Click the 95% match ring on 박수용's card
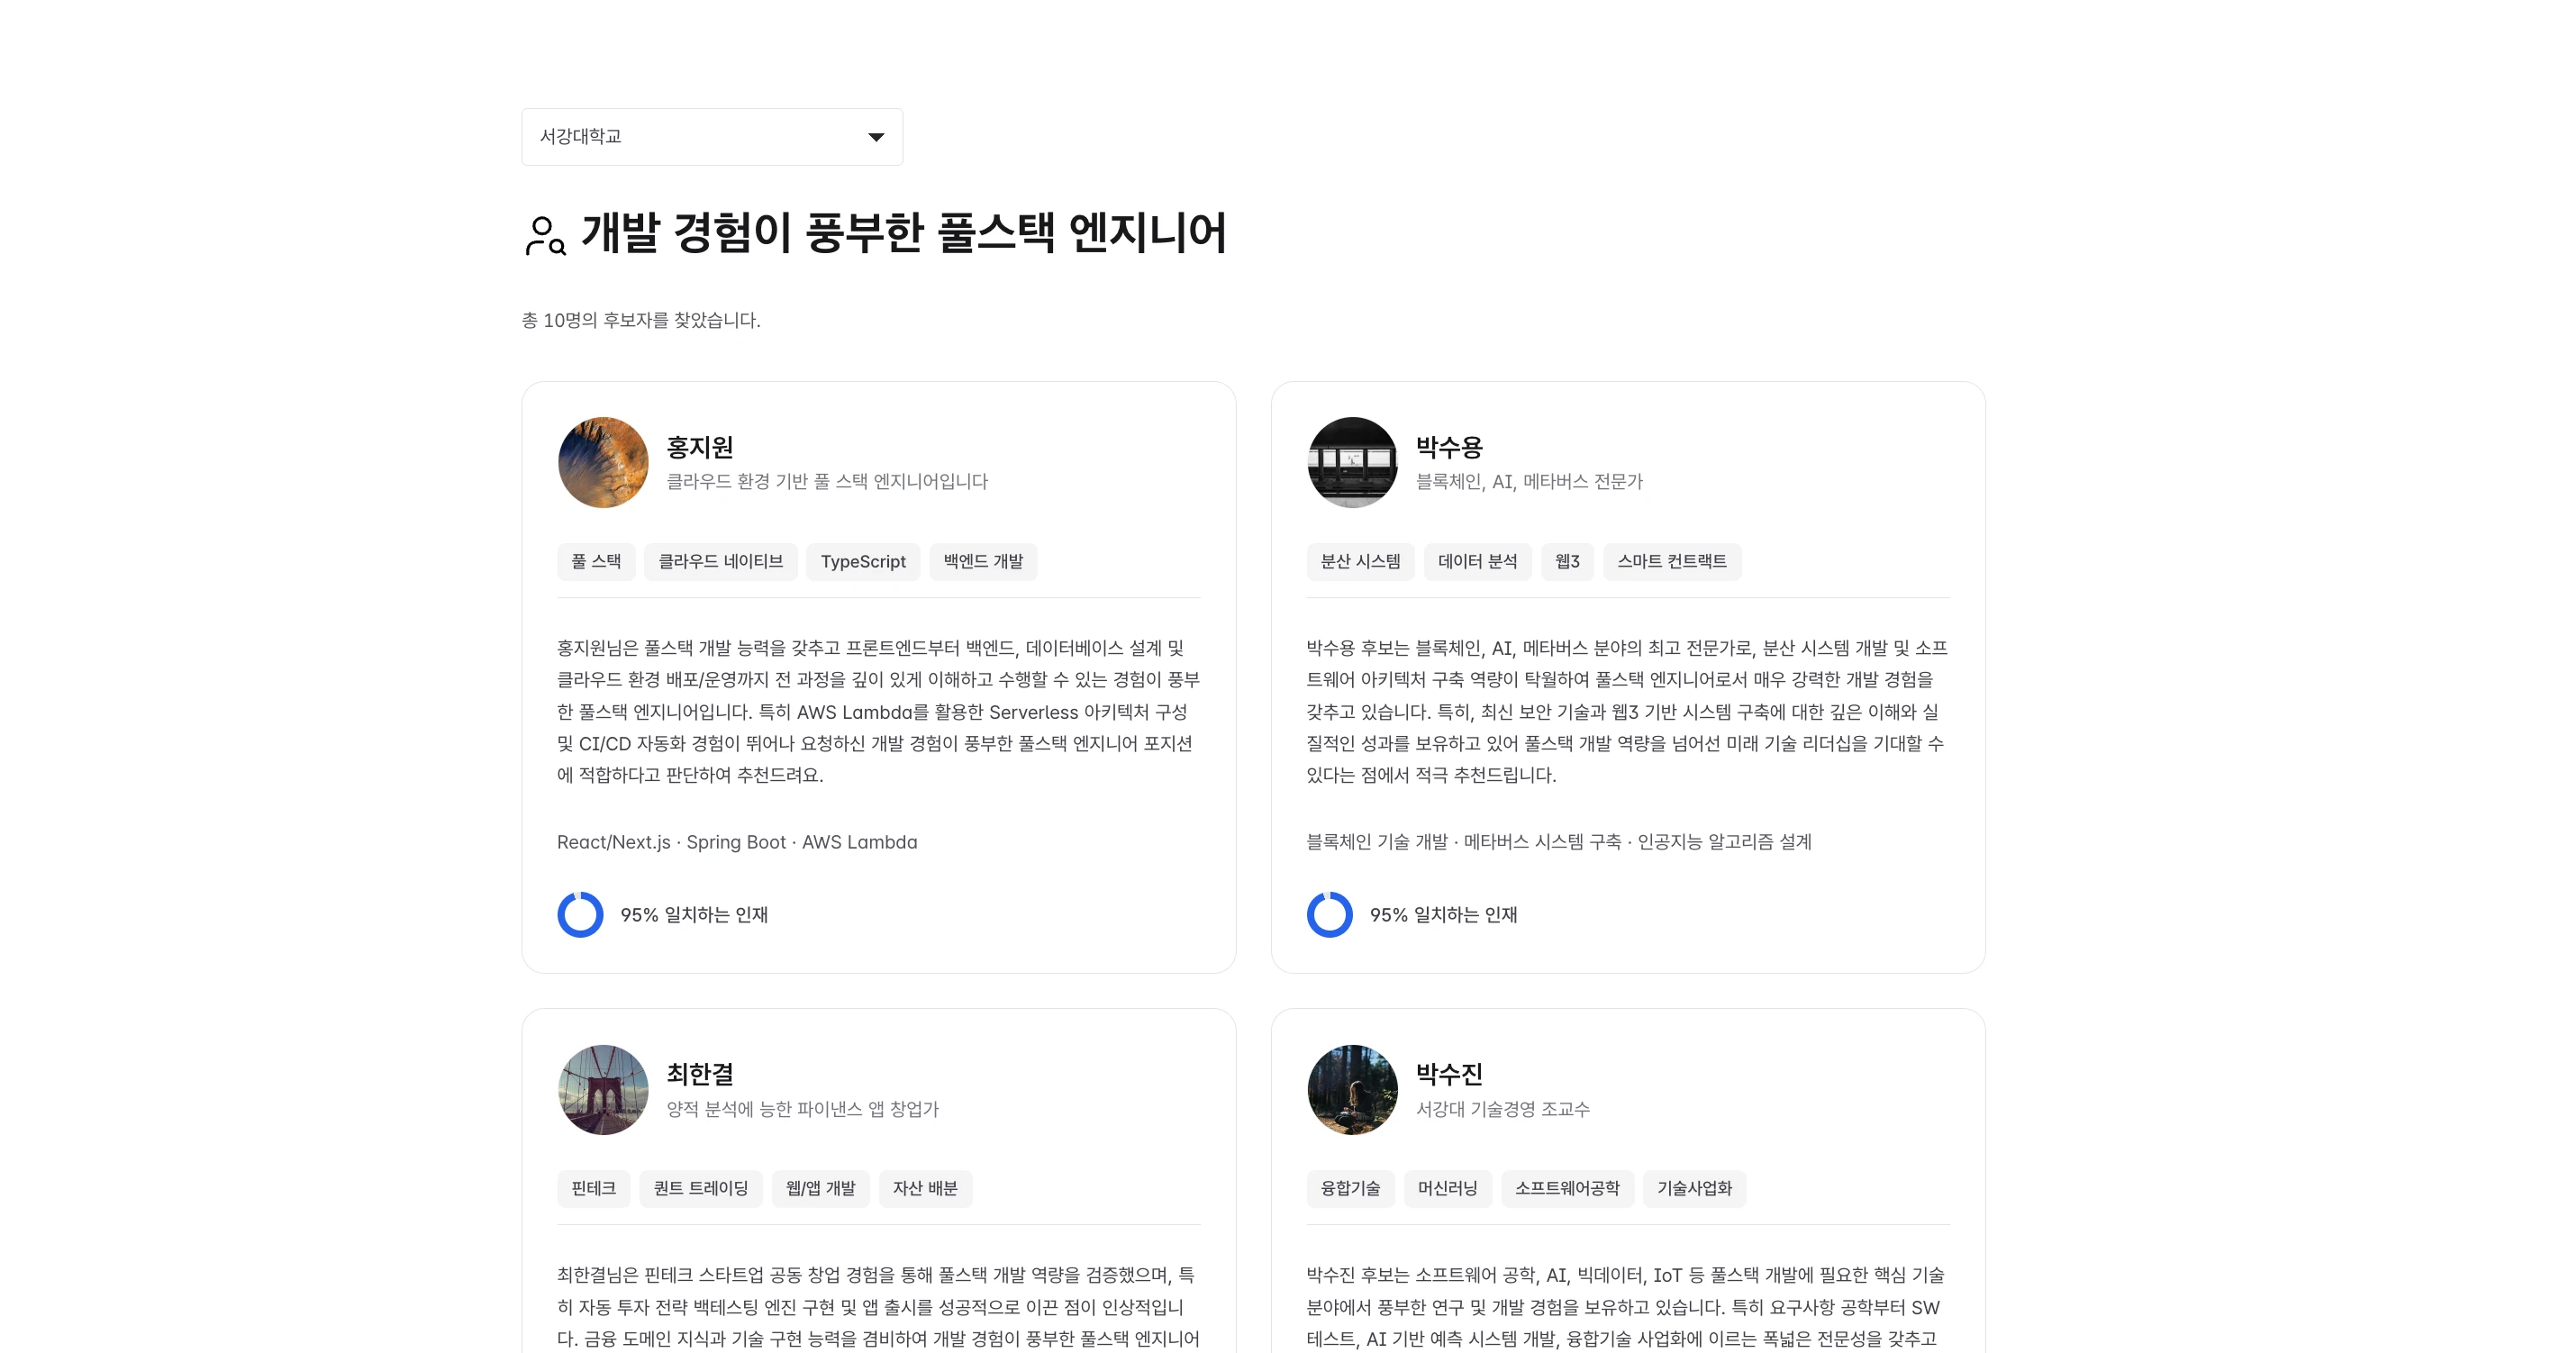The width and height of the screenshot is (2551, 1353). (1329, 914)
